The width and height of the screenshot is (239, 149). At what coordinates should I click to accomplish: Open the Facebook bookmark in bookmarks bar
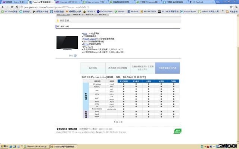coord(133,12)
